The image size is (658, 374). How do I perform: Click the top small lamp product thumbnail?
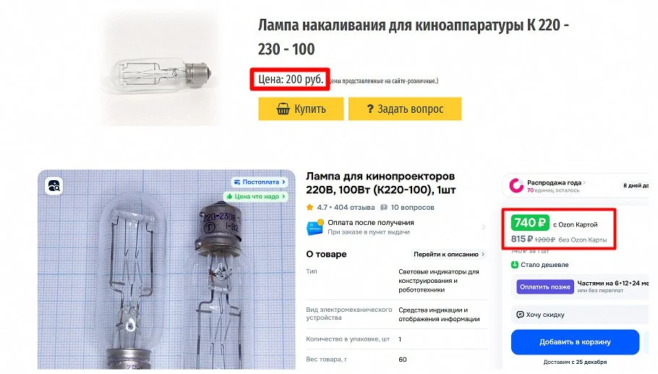pyautogui.click(x=161, y=72)
